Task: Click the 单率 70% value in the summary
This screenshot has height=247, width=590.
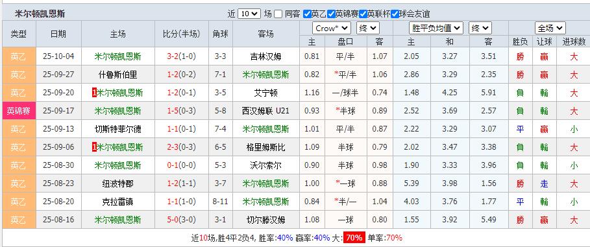Action: tap(394, 238)
